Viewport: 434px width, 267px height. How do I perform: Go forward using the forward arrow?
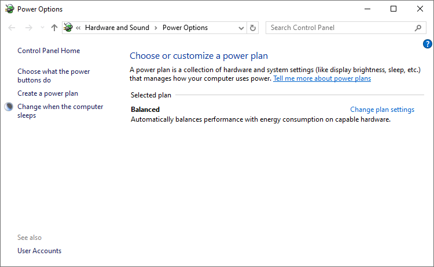[x=29, y=28]
